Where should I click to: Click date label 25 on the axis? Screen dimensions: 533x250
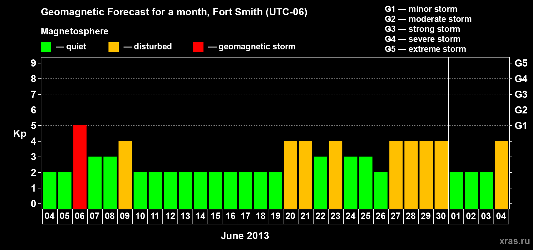coord(366,216)
